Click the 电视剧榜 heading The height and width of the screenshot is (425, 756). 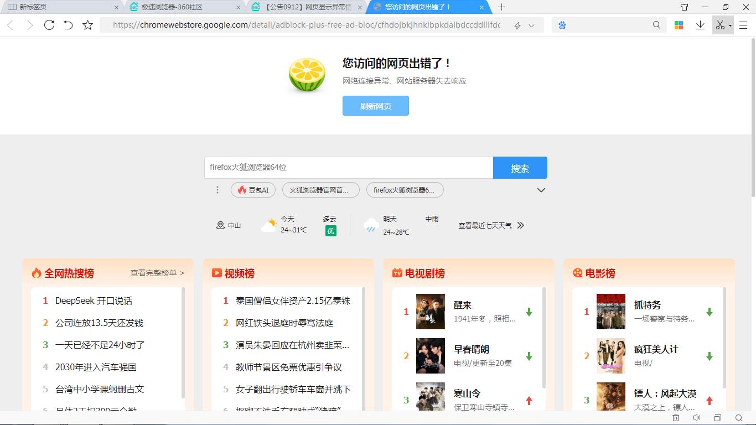(x=425, y=273)
